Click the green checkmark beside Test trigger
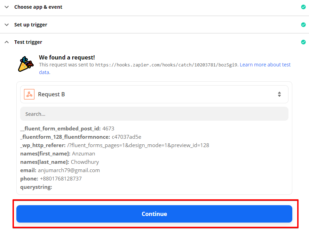The width and height of the screenshot is (309, 233). click(303, 42)
